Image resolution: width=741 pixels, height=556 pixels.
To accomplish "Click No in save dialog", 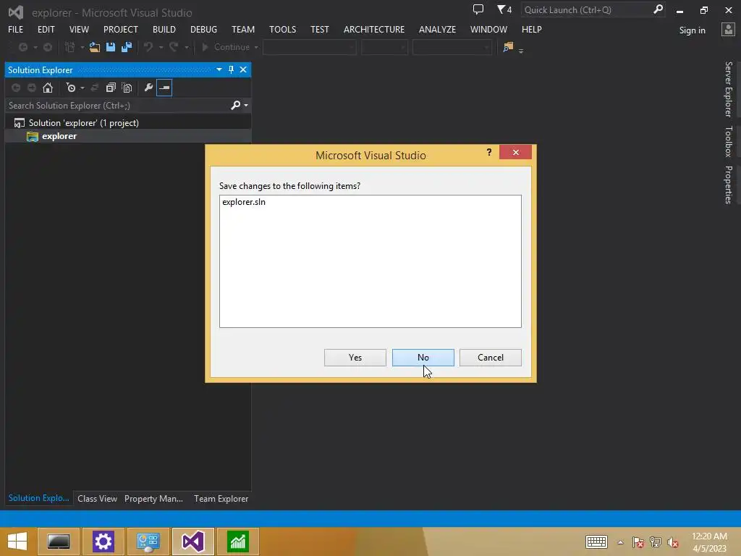I will click(x=423, y=358).
